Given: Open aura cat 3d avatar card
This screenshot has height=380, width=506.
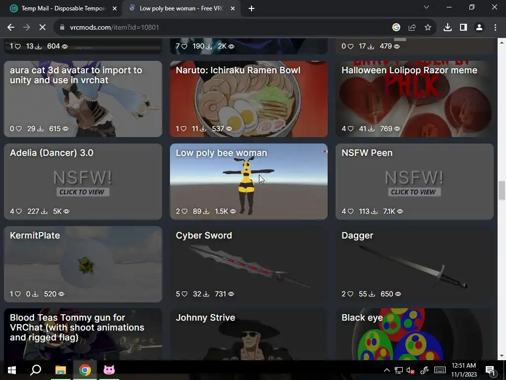Looking at the screenshot, I should 83,99.
